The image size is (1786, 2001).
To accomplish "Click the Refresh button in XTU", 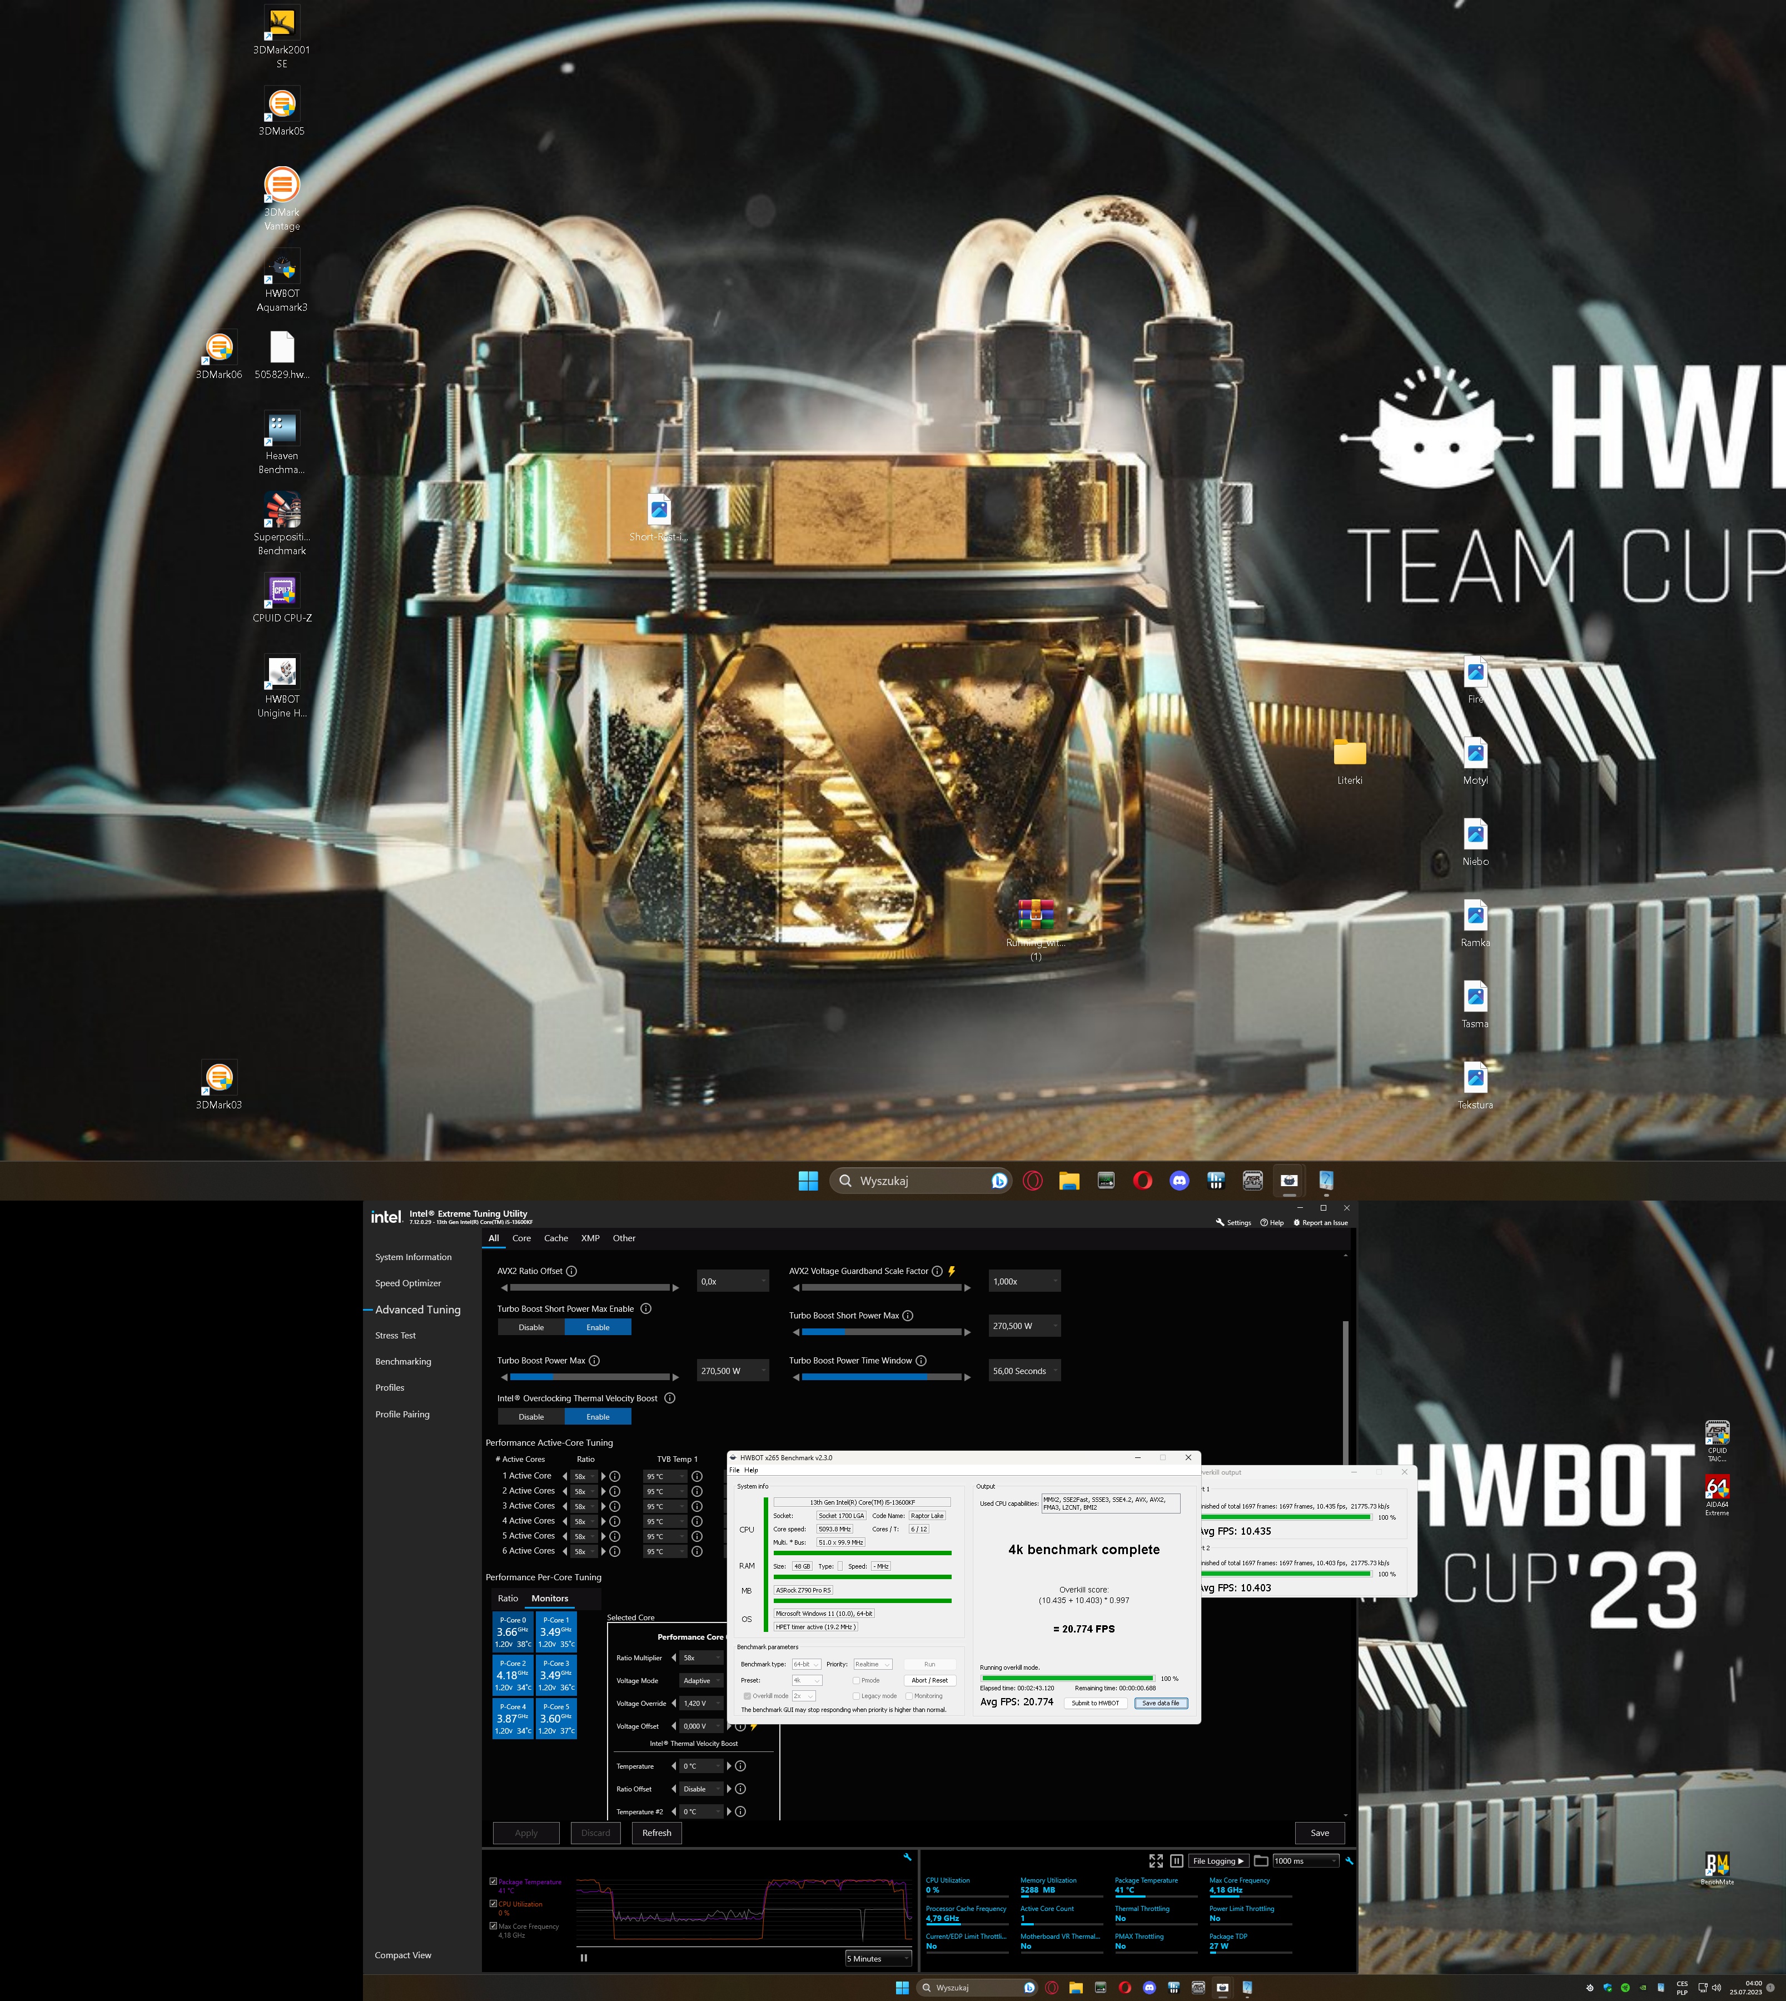I will pos(656,1833).
